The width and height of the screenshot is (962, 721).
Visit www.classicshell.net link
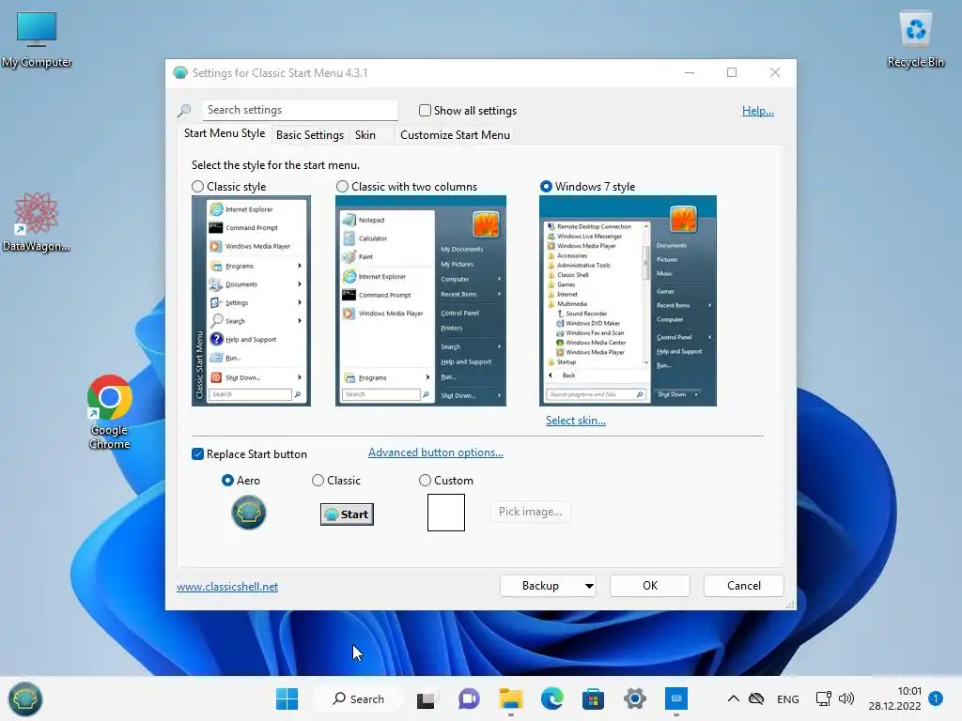pyautogui.click(x=227, y=587)
